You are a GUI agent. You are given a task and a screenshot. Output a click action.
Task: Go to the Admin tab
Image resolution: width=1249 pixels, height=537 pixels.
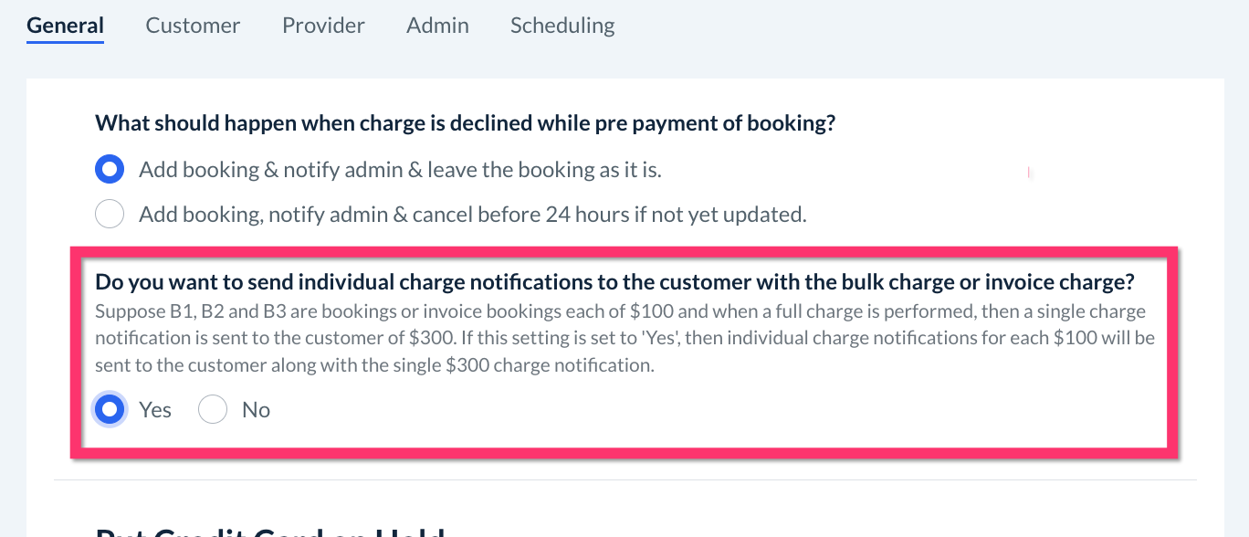tap(437, 26)
